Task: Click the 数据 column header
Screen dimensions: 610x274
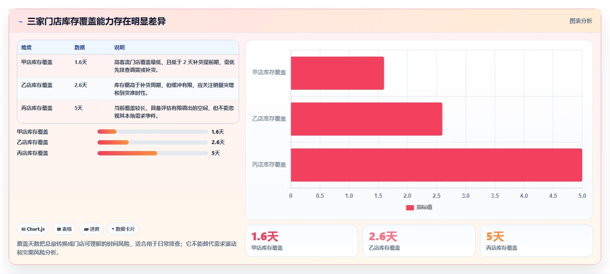Action: (80, 47)
